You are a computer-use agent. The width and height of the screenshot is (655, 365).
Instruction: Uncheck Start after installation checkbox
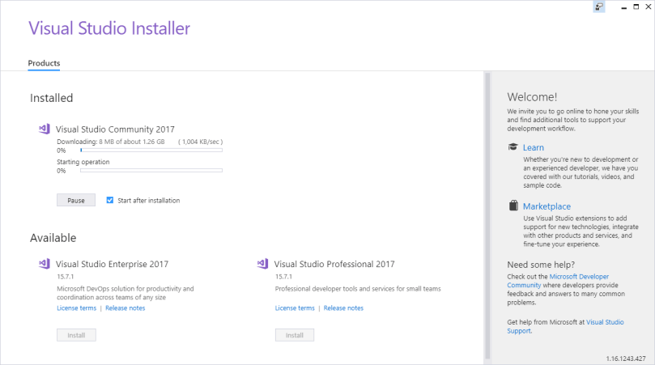click(110, 200)
